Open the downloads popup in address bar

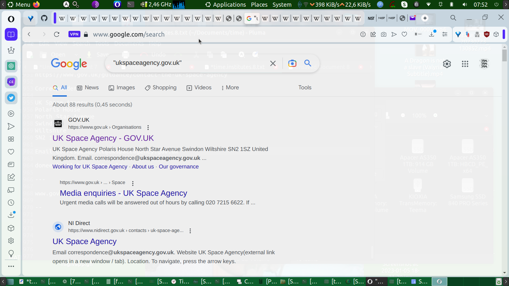coord(432,34)
